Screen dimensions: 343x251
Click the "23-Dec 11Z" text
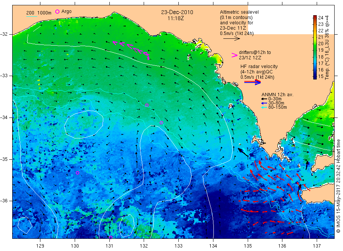pyautogui.click(x=233, y=28)
